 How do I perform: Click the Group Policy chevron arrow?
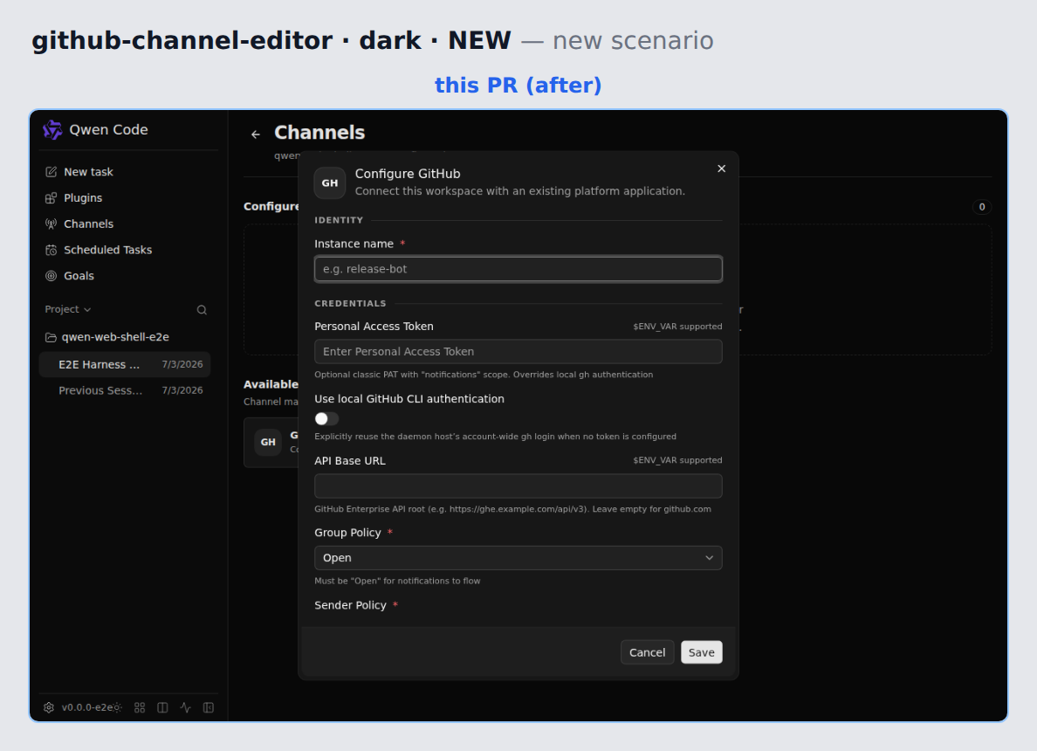(x=709, y=558)
